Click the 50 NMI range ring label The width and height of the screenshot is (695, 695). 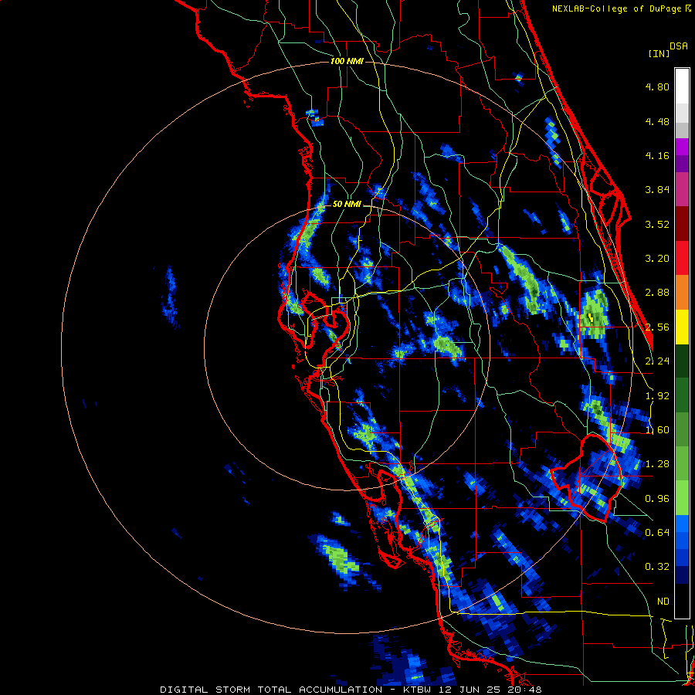pyautogui.click(x=347, y=205)
